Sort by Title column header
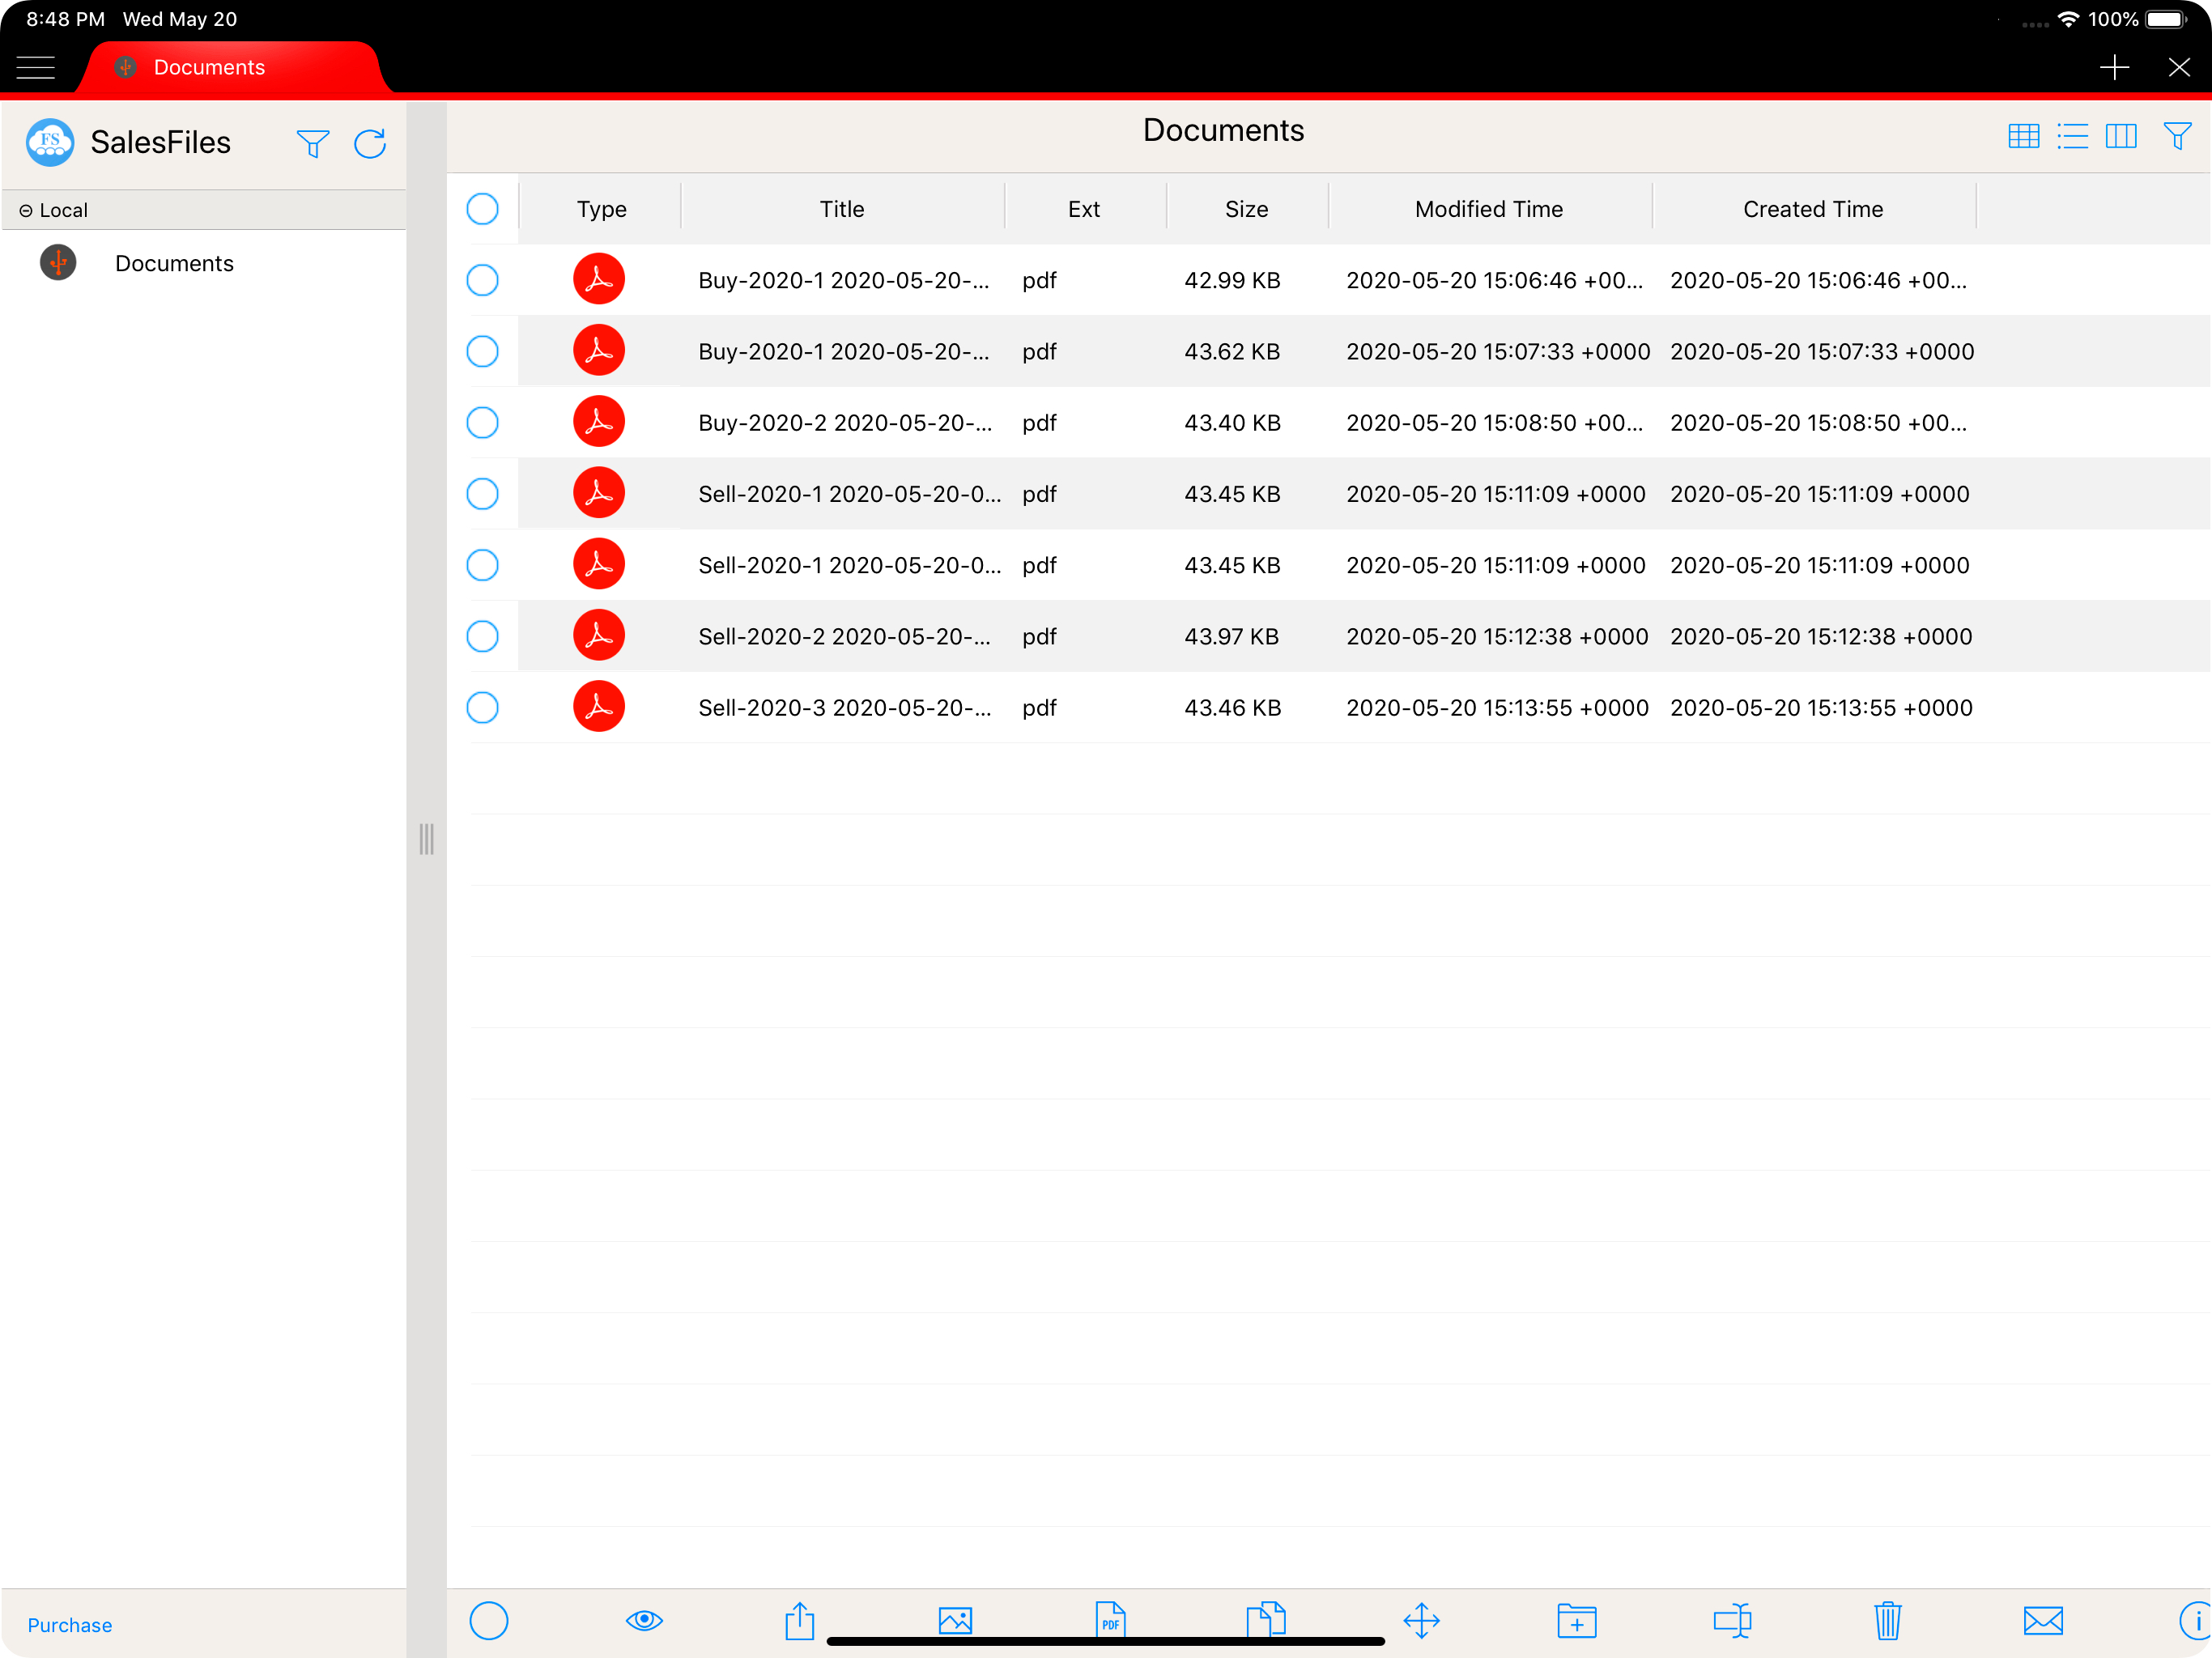Screen dimensions: 2212x1658 tap(842, 209)
